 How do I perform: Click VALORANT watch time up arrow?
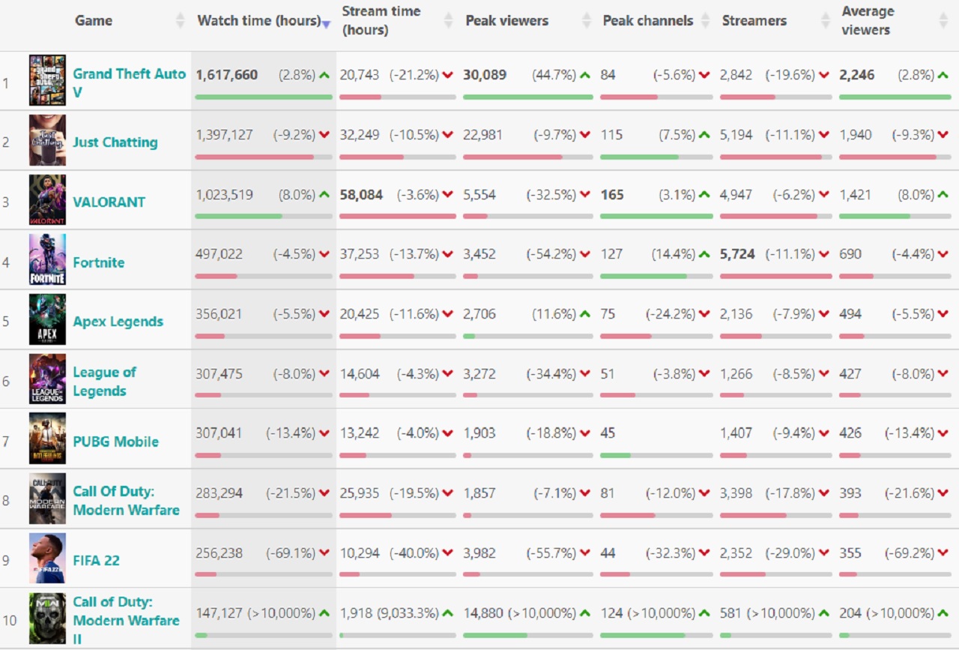pos(324,194)
